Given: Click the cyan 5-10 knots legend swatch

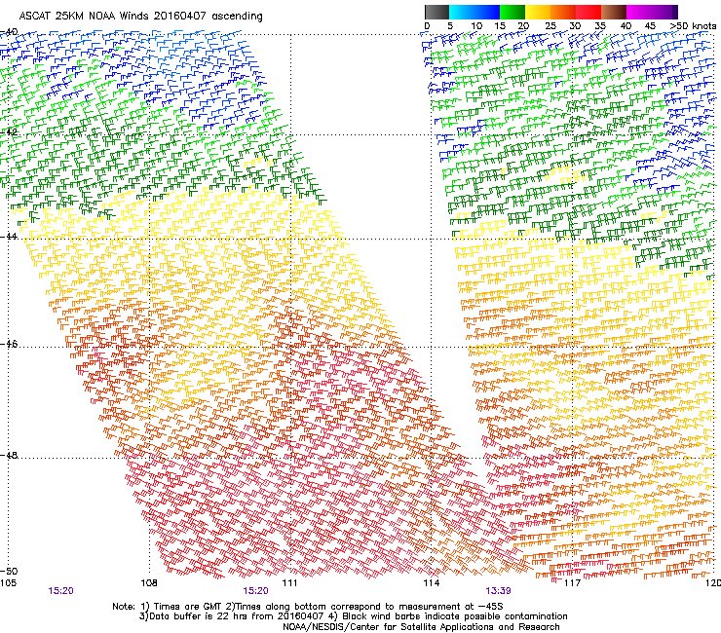Looking at the screenshot, I should click(462, 12).
